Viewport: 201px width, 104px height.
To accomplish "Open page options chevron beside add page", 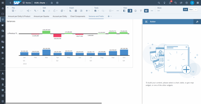I will tap(111, 16).
